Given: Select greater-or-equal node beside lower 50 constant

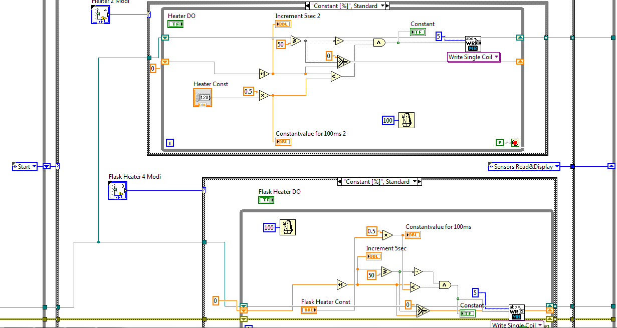Looking at the screenshot, I should (x=386, y=271).
